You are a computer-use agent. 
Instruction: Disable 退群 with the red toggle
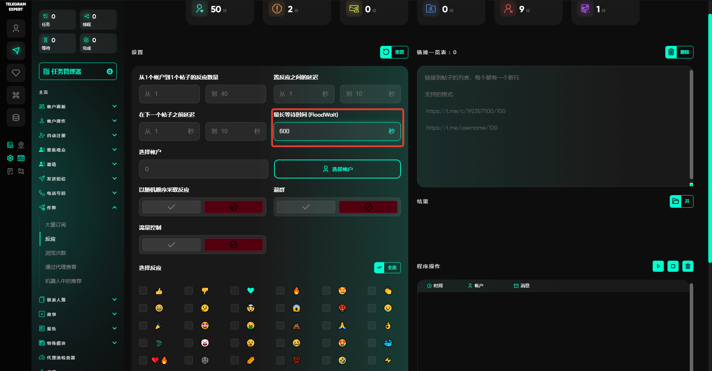pyautogui.click(x=368, y=207)
